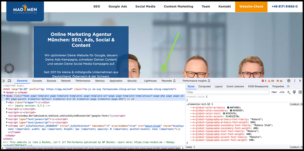The height and width of the screenshot is (151, 304).
Task: Toggle the .cls element classes button
Action: point(282,92)
